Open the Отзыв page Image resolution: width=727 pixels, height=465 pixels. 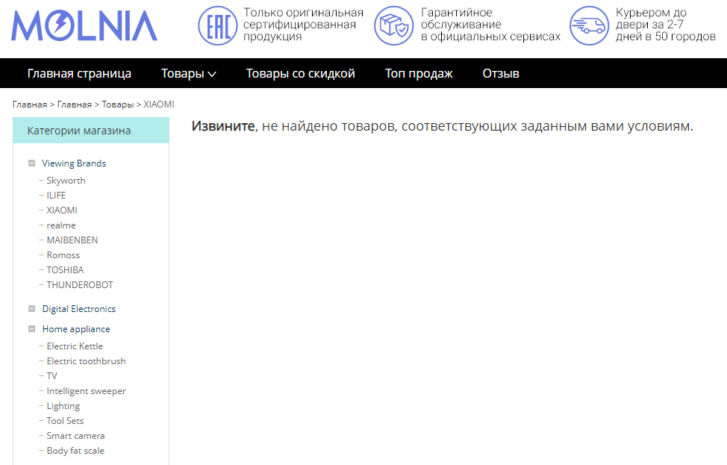(x=500, y=73)
